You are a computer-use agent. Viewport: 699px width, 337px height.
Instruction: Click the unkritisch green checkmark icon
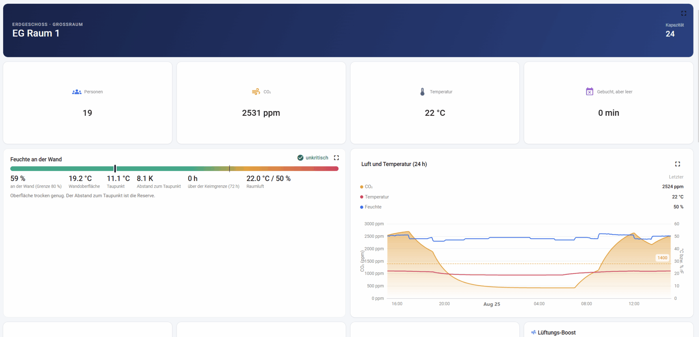click(300, 158)
